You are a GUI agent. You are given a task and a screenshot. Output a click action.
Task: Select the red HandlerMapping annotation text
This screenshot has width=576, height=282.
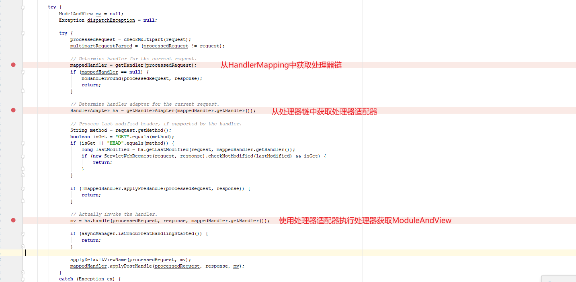(281, 65)
